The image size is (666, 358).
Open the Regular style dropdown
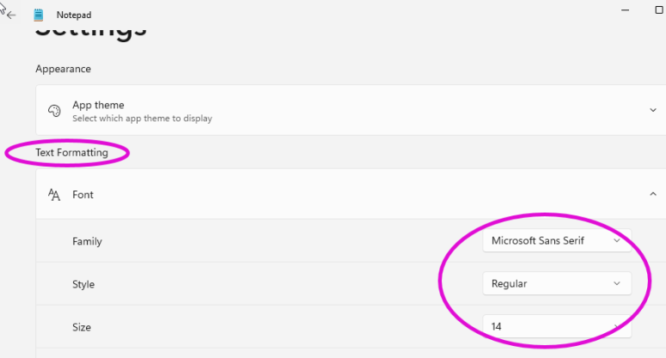point(556,284)
